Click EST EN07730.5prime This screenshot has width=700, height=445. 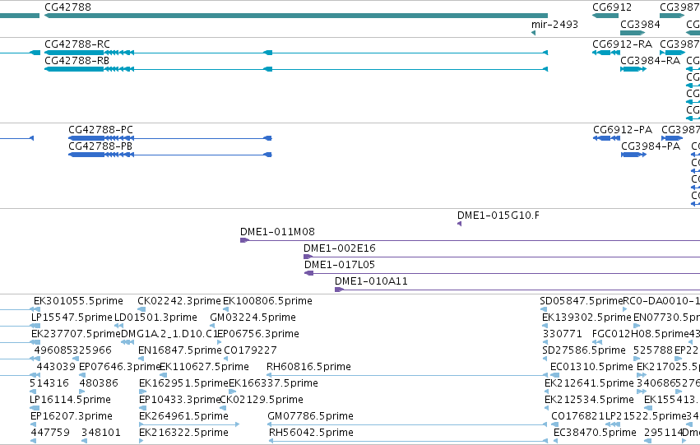pyautogui.click(x=637, y=326)
